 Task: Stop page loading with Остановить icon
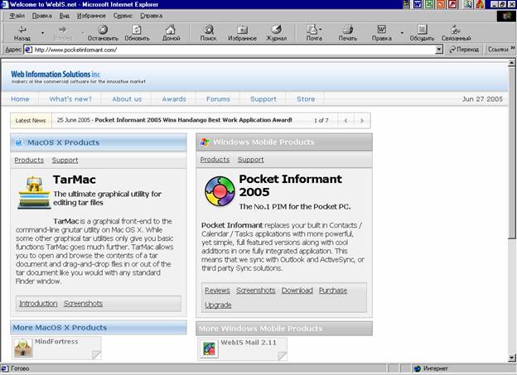(103, 33)
